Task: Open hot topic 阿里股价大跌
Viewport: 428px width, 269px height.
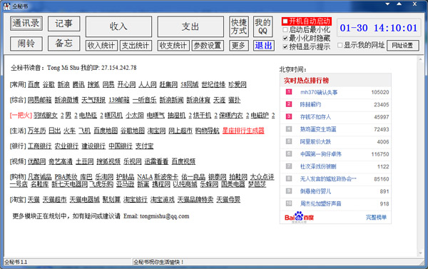Action: [x=315, y=142]
